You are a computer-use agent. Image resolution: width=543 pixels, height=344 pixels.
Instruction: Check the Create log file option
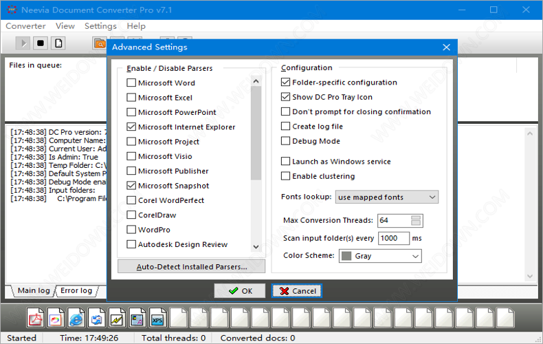(x=285, y=126)
